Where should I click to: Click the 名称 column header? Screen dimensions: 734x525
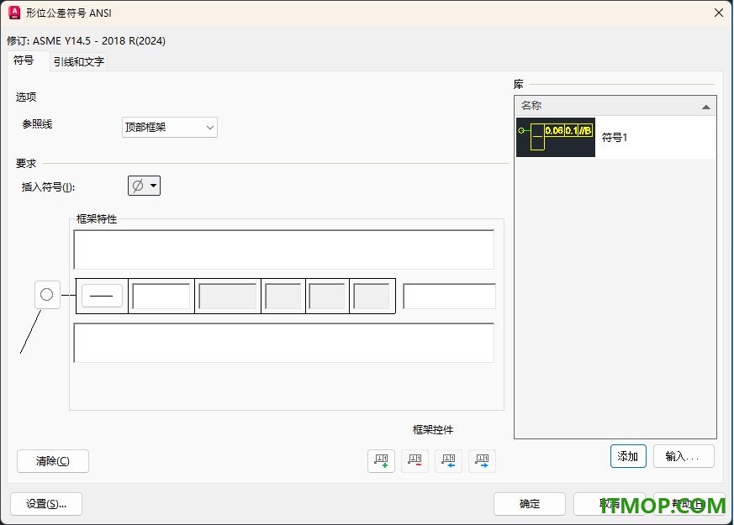click(615, 106)
